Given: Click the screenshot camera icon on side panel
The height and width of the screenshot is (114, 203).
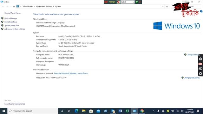Looking at the screenshot, I should (x=200, y=59).
